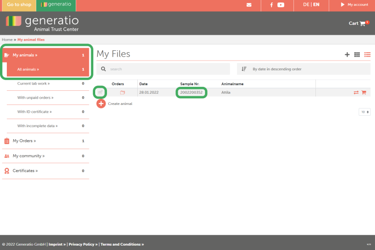Click the animal avatar icon for Attila
Viewport: 375px width, 250px height.
point(100,92)
